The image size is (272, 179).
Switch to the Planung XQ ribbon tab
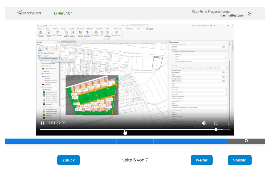tap(149, 29)
